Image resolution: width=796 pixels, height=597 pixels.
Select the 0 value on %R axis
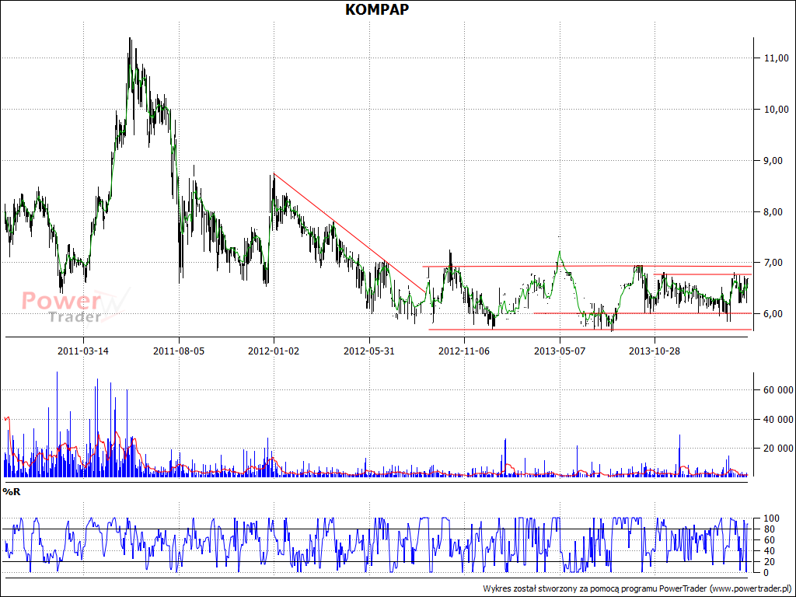[x=766, y=573]
